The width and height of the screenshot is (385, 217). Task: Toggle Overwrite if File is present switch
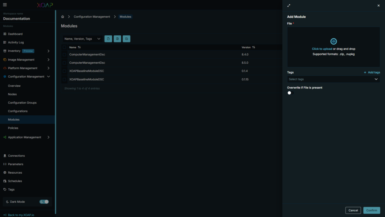pos(291,93)
